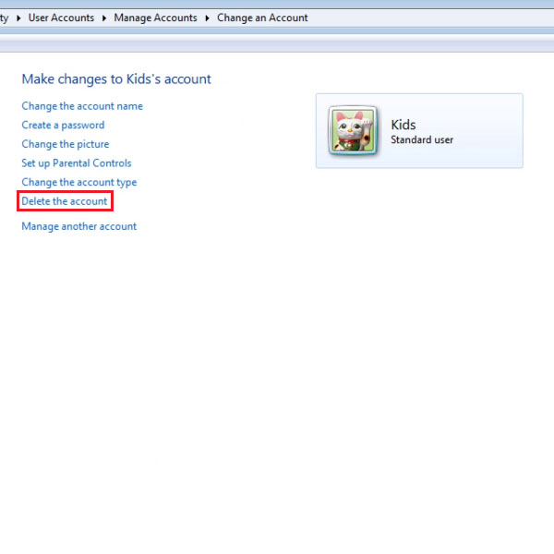
Task: Click Make changes to Kids's account heading
Action: click(116, 79)
